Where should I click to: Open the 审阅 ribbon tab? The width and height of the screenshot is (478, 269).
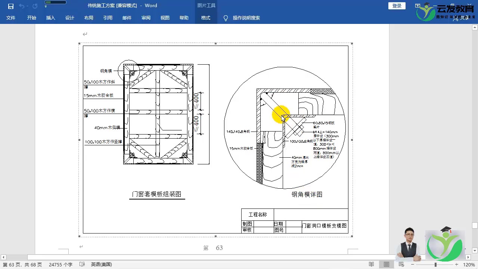(146, 18)
